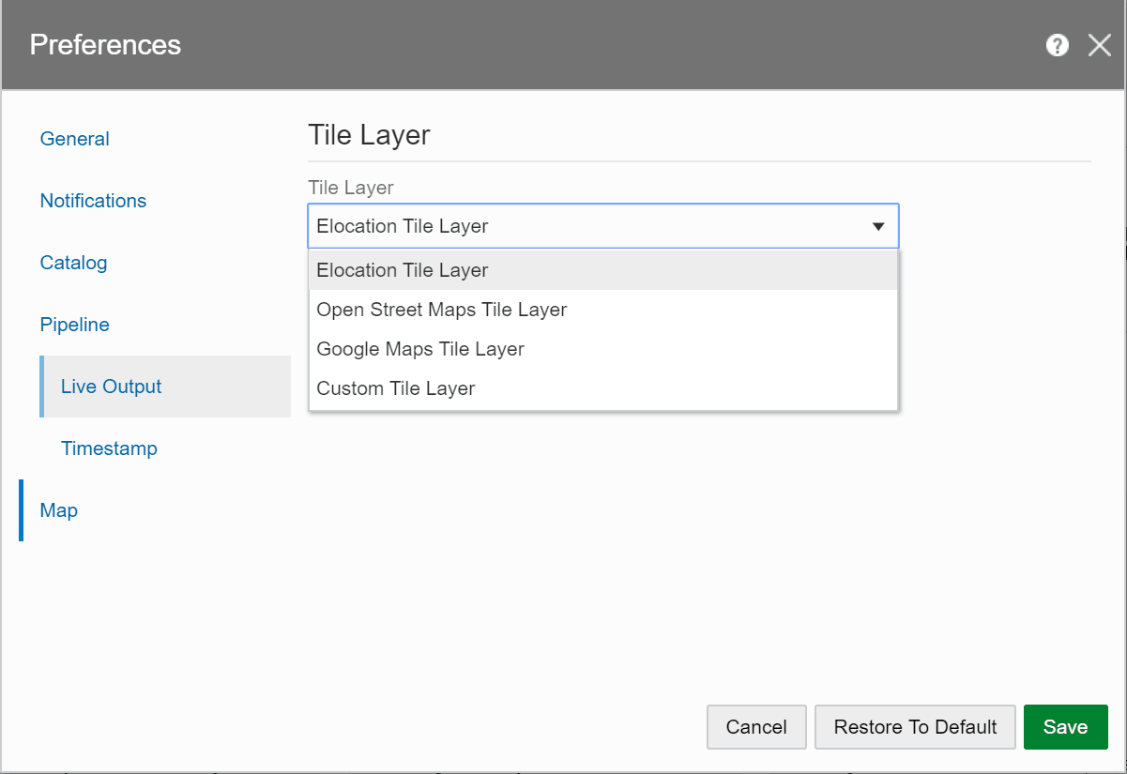Open the Pipeline preferences section

pos(74,325)
